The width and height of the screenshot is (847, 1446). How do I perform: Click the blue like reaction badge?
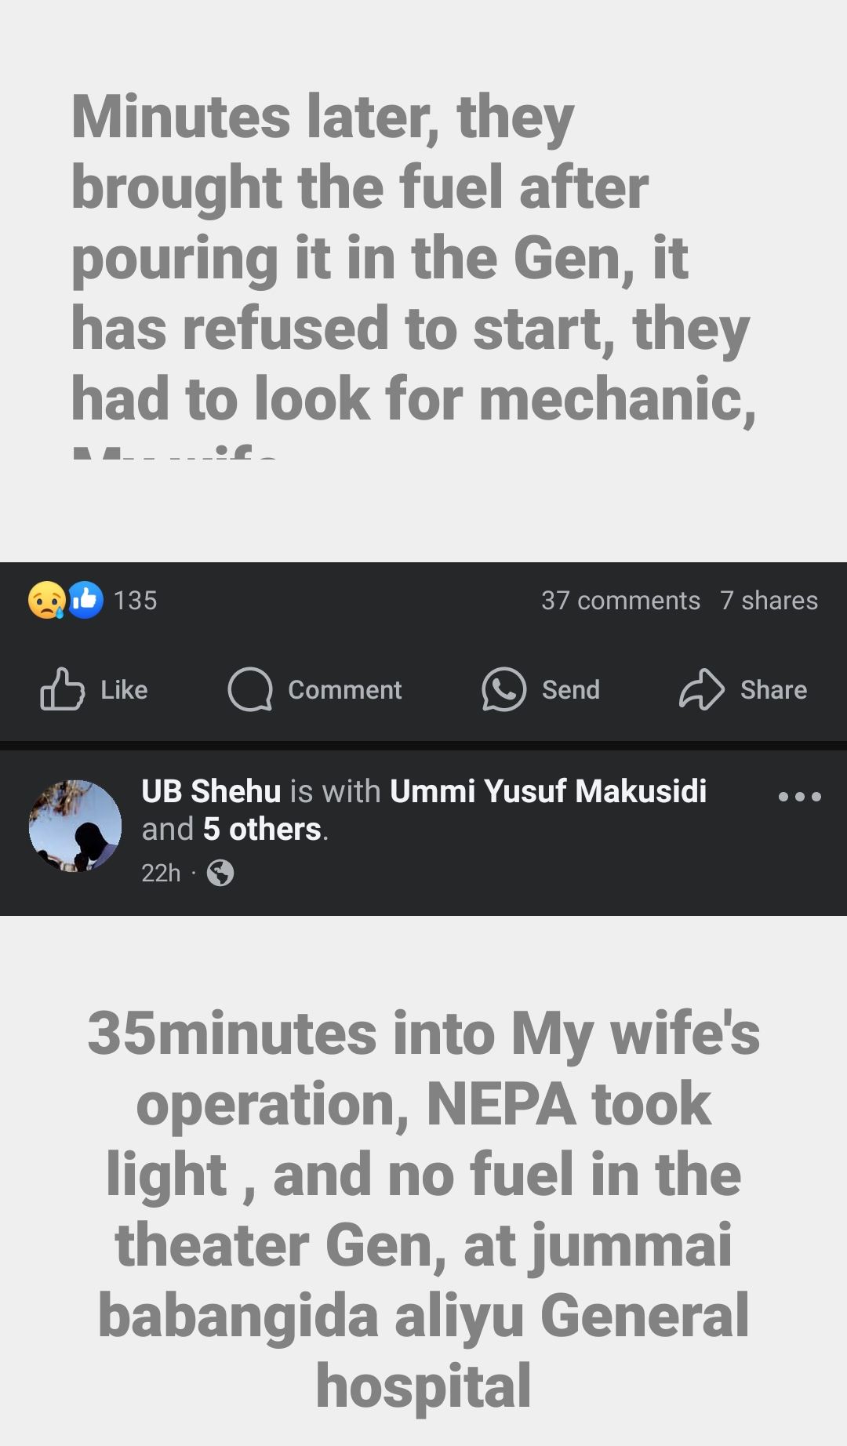pyautogui.click(x=85, y=601)
